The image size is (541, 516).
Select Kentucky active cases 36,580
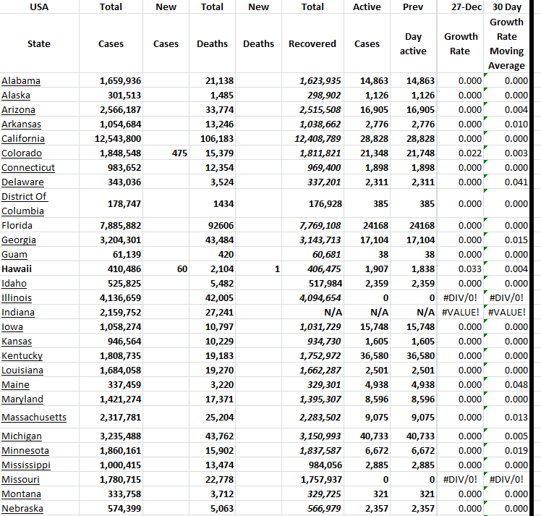tap(374, 356)
